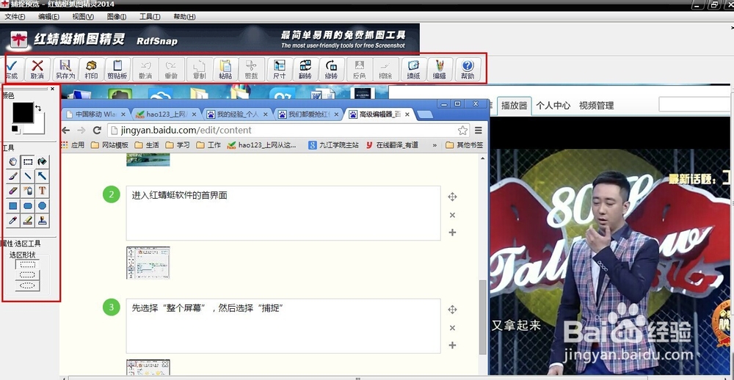Open the 视图(V) menu

tap(83, 17)
